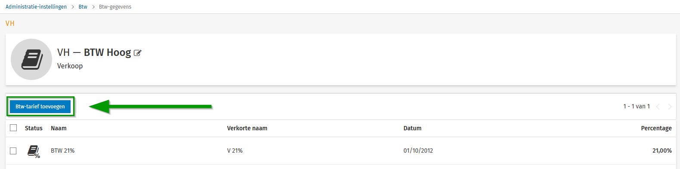Click Btw-tarief toevoegen button
680x169 pixels.
tap(40, 107)
